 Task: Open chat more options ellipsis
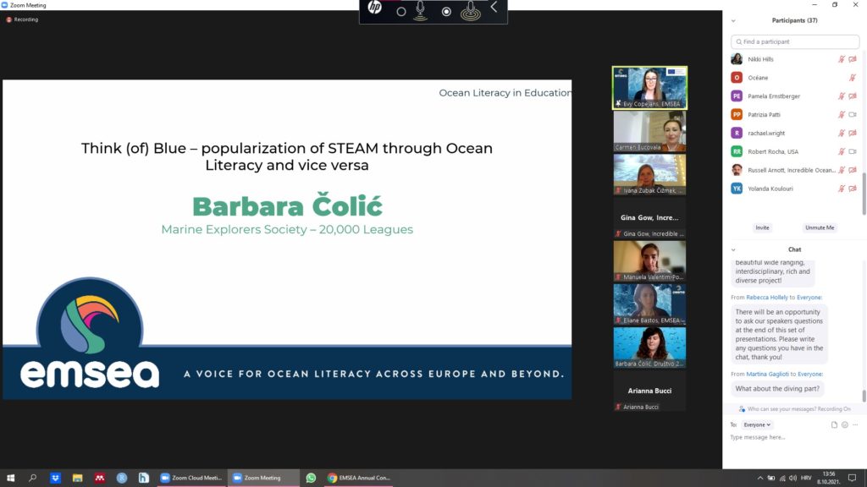855,424
